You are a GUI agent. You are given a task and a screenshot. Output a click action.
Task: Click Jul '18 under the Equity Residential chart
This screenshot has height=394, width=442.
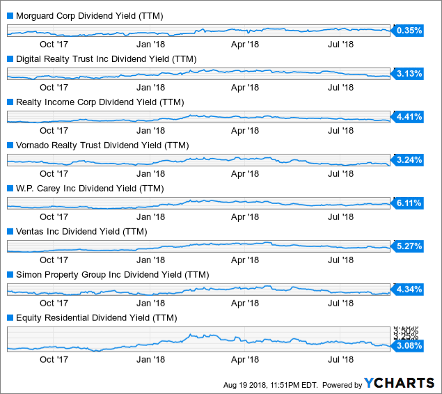tap(340, 360)
